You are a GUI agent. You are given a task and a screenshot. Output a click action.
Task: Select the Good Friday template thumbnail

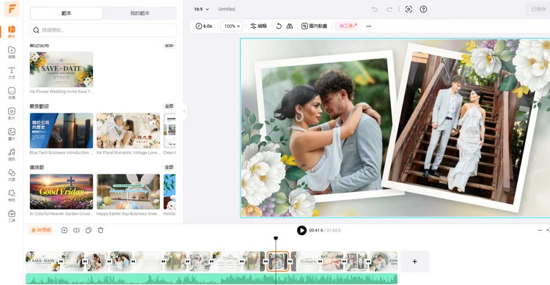click(x=62, y=192)
